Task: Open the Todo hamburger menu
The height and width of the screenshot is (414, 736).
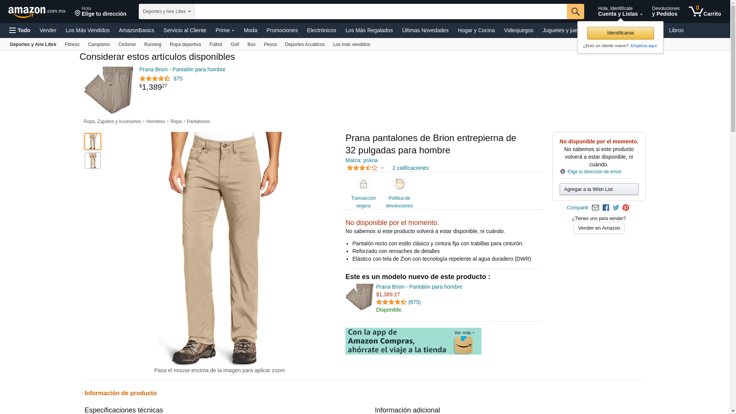Action: pos(20,30)
